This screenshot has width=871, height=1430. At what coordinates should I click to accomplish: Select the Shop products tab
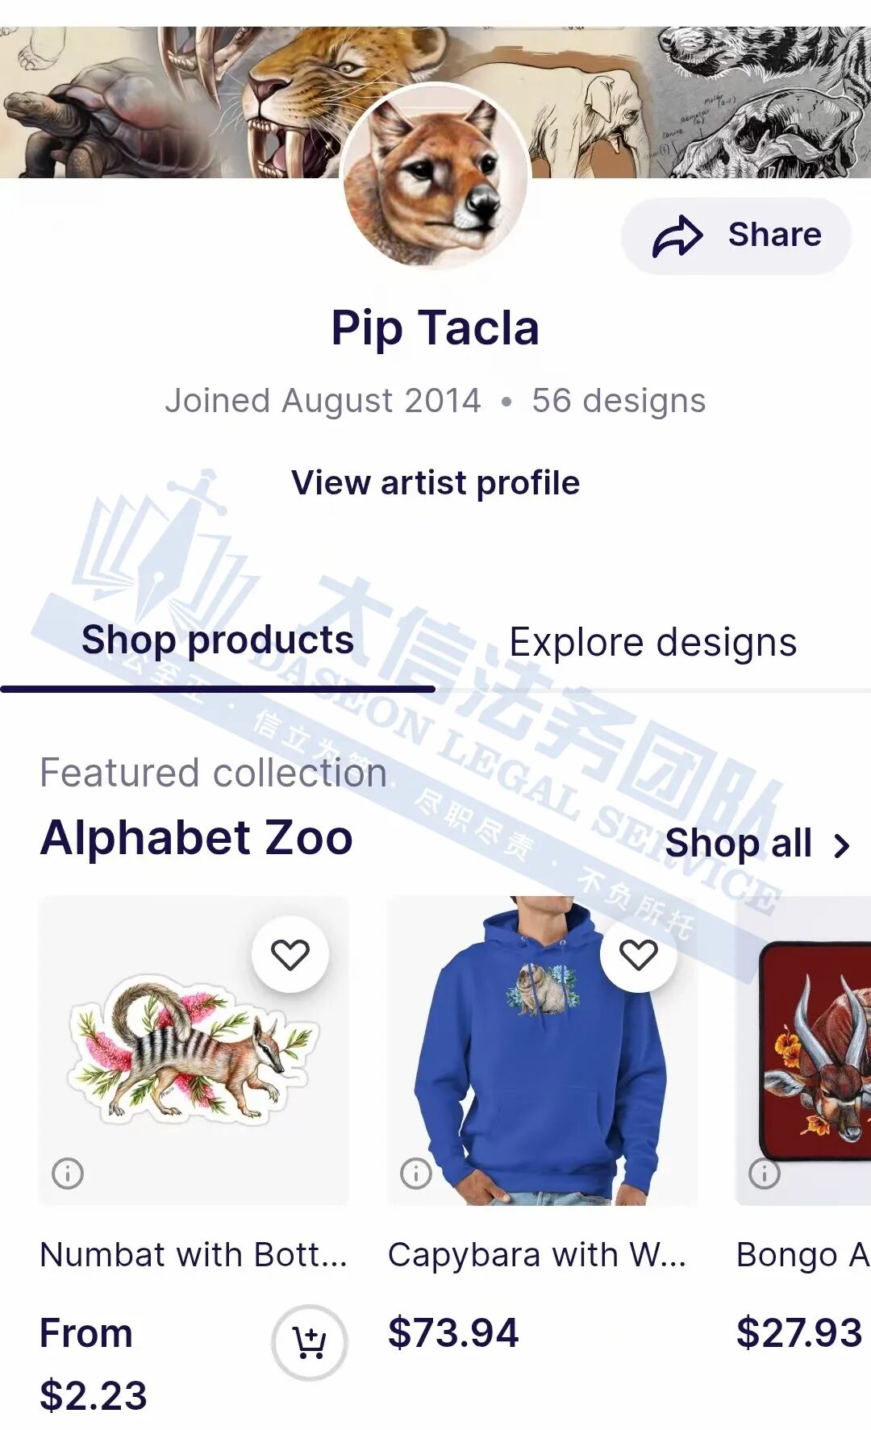pyautogui.click(x=218, y=640)
